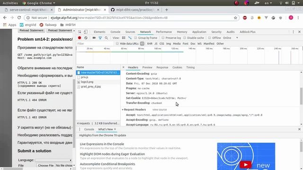Clear the network log
The width and height of the screenshot is (303, 170).
(x=86, y=38)
